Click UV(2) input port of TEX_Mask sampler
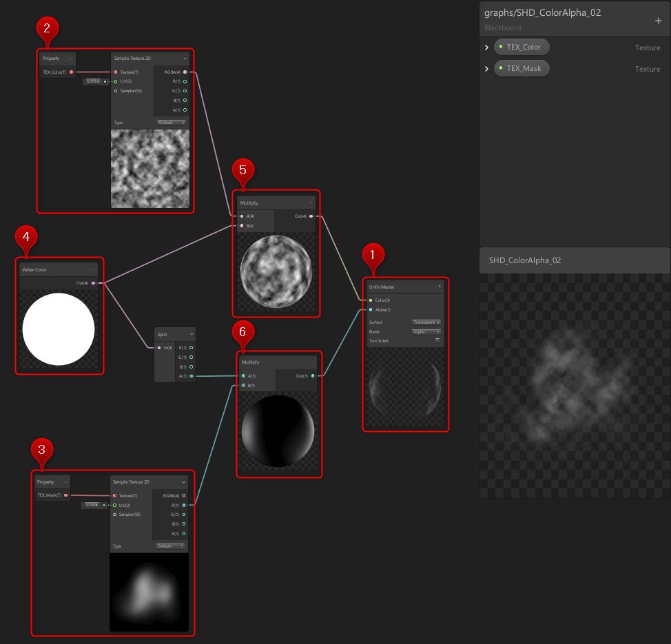The image size is (671, 644). 114,505
